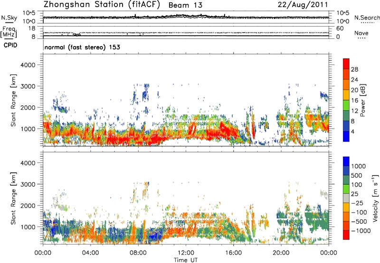
Task: Click the "Slant Range [km]" label of the power panel
Action: pyautogui.click(x=13, y=100)
